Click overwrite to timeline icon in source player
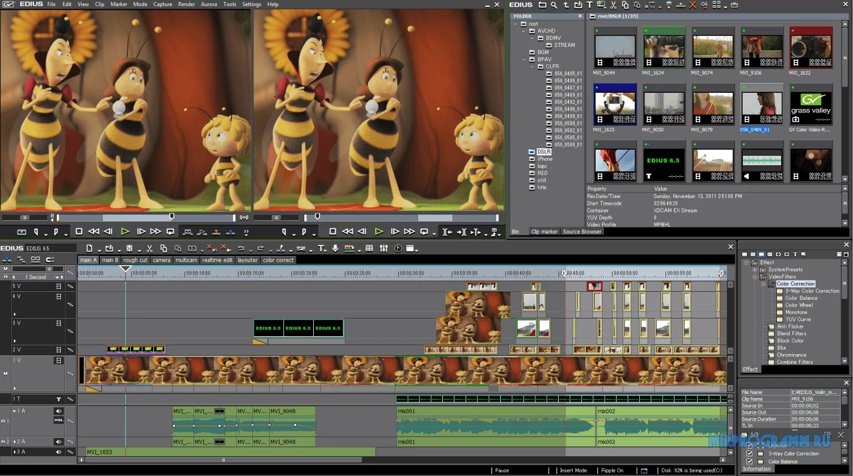 (x=216, y=232)
